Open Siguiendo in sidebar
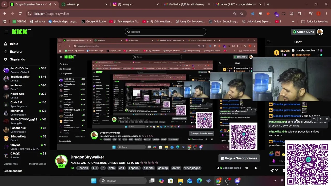The height and width of the screenshot is (186, 331). pos(14,59)
